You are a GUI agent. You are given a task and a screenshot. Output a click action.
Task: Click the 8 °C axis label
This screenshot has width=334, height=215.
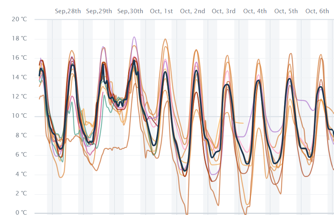[x=21, y=135]
